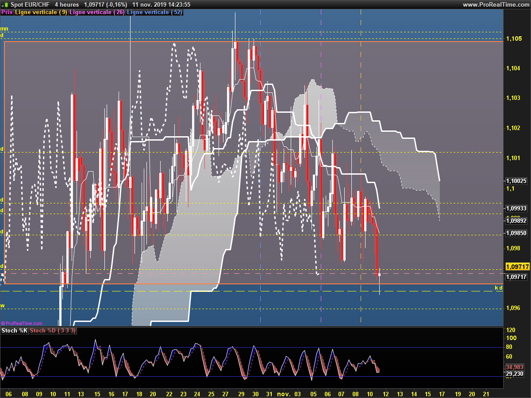
Task: Click the 1,096 price axis label
Action: click(514, 308)
